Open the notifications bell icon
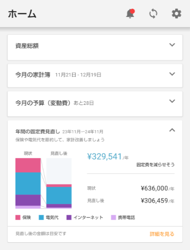The height and width of the screenshot is (250, 190). (130, 14)
